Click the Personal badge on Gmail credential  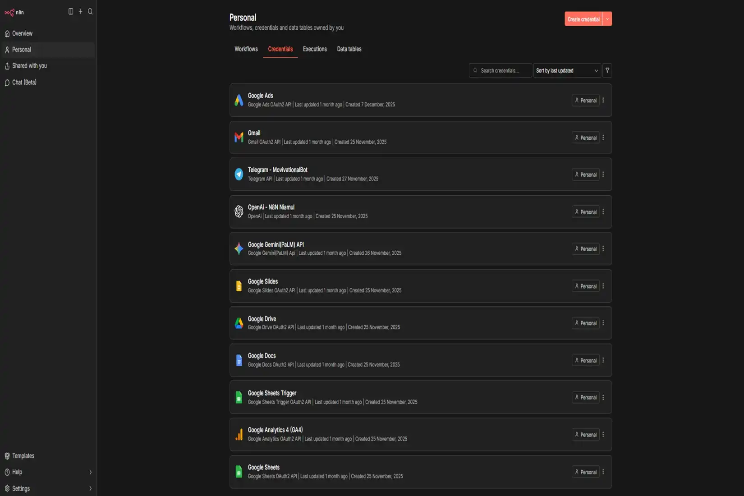tap(585, 138)
